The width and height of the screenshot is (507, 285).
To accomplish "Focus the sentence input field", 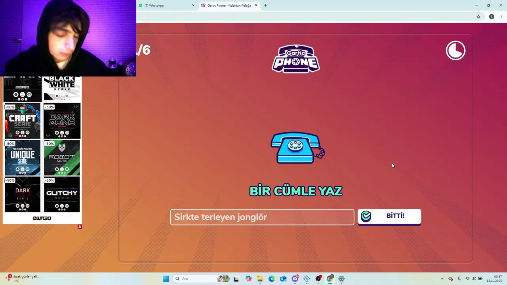I will tap(262, 217).
